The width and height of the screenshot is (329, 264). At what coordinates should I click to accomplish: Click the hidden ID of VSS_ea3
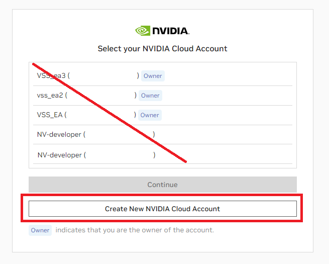[103, 76]
